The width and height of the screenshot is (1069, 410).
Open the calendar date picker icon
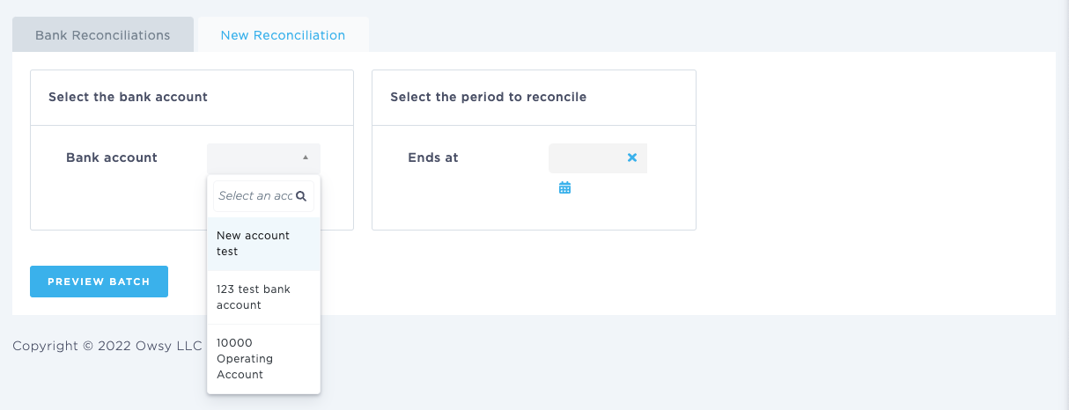[x=565, y=187]
